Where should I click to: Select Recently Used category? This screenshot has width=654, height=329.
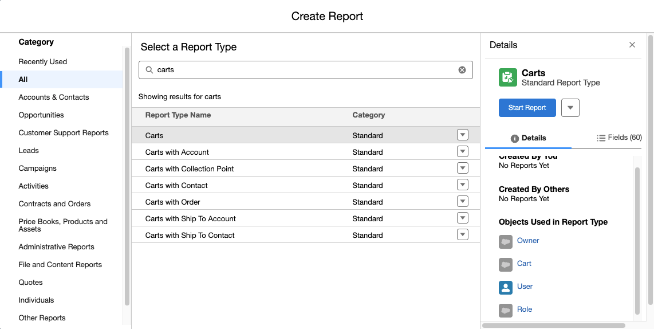point(42,61)
